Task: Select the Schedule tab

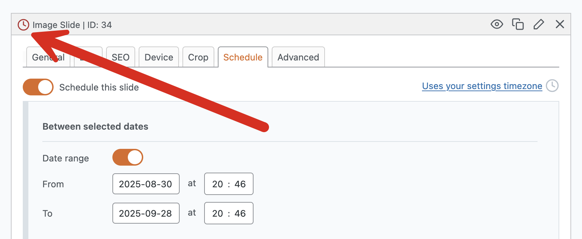Action: [243, 57]
